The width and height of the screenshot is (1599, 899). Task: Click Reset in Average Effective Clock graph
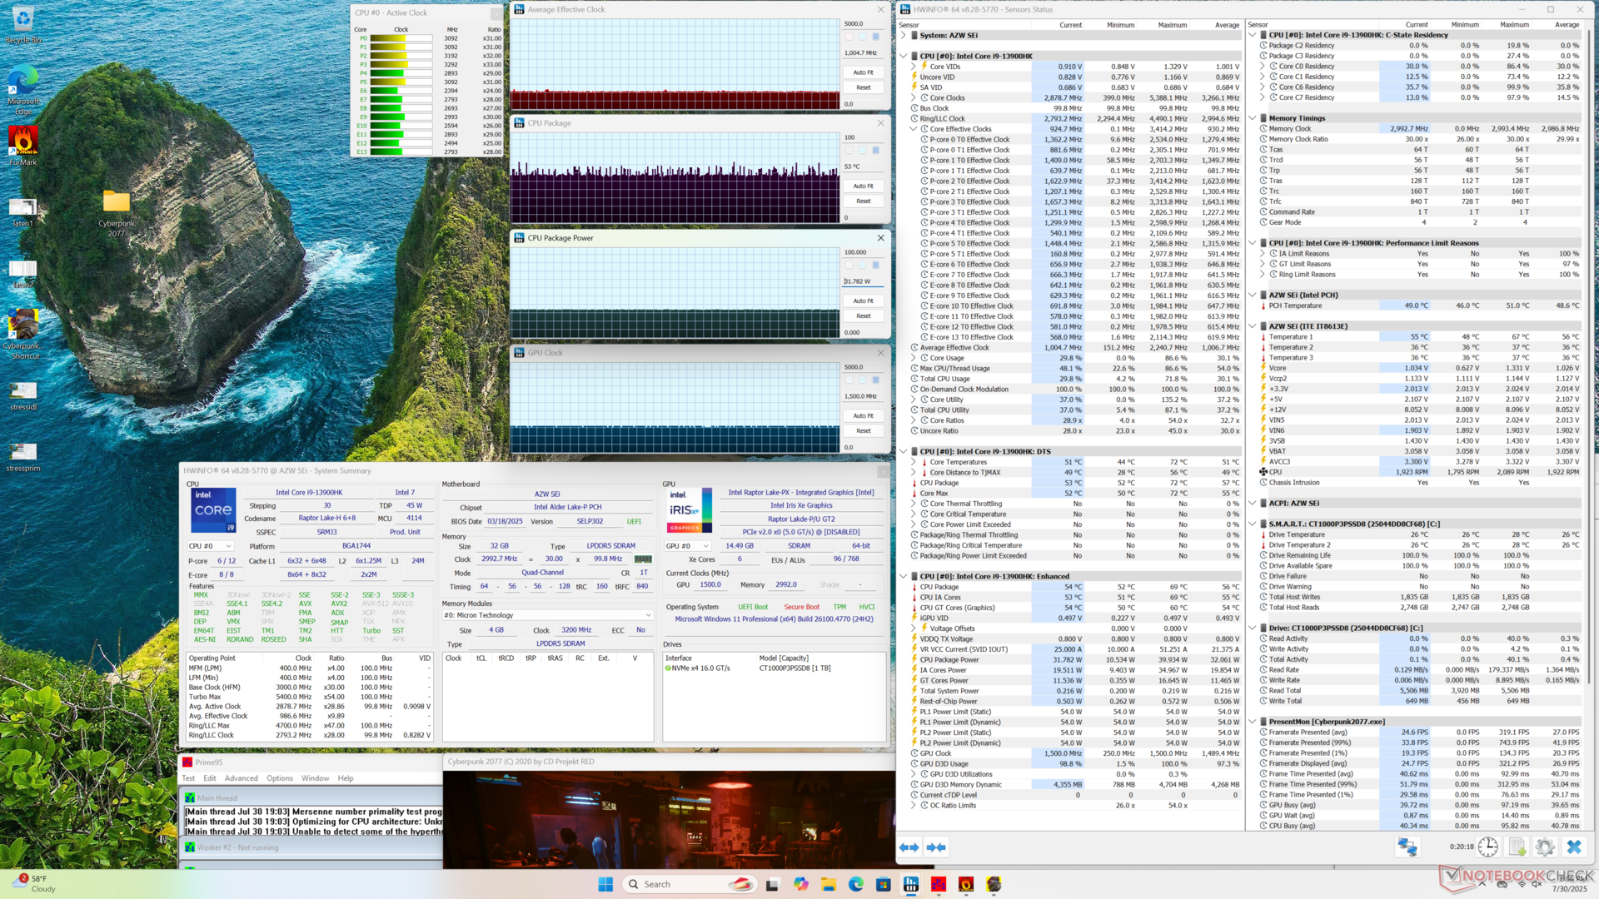[x=864, y=87]
